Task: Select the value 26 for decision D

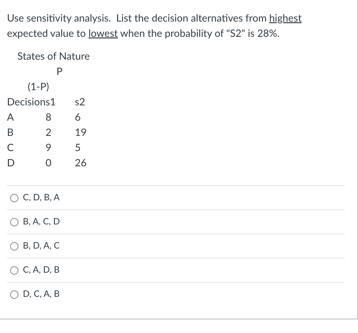Action: pyautogui.click(x=81, y=163)
